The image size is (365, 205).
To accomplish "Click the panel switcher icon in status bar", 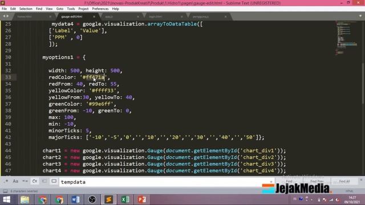I will tap(5, 191).
